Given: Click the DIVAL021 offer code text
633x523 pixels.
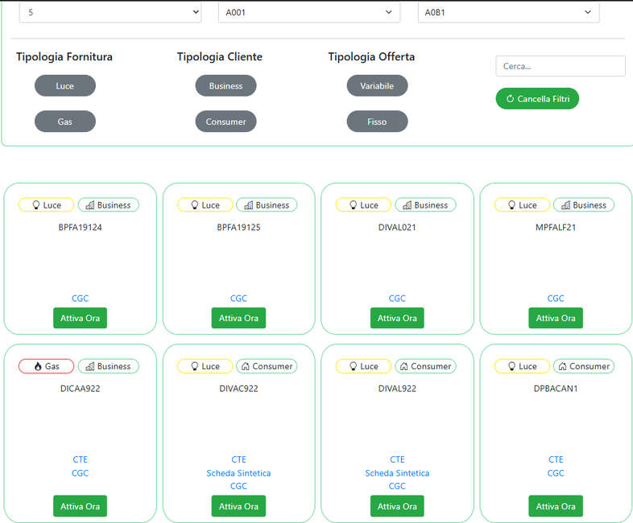Looking at the screenshot, I should click(x=397, y=228).
